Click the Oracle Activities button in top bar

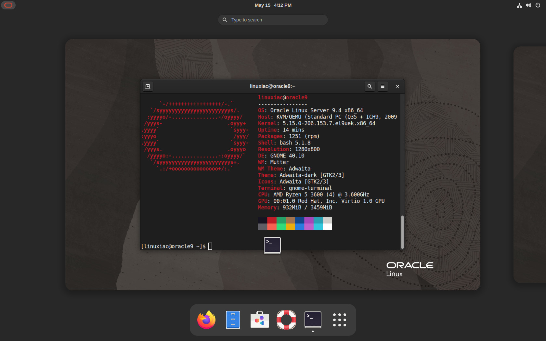[8, 5]
